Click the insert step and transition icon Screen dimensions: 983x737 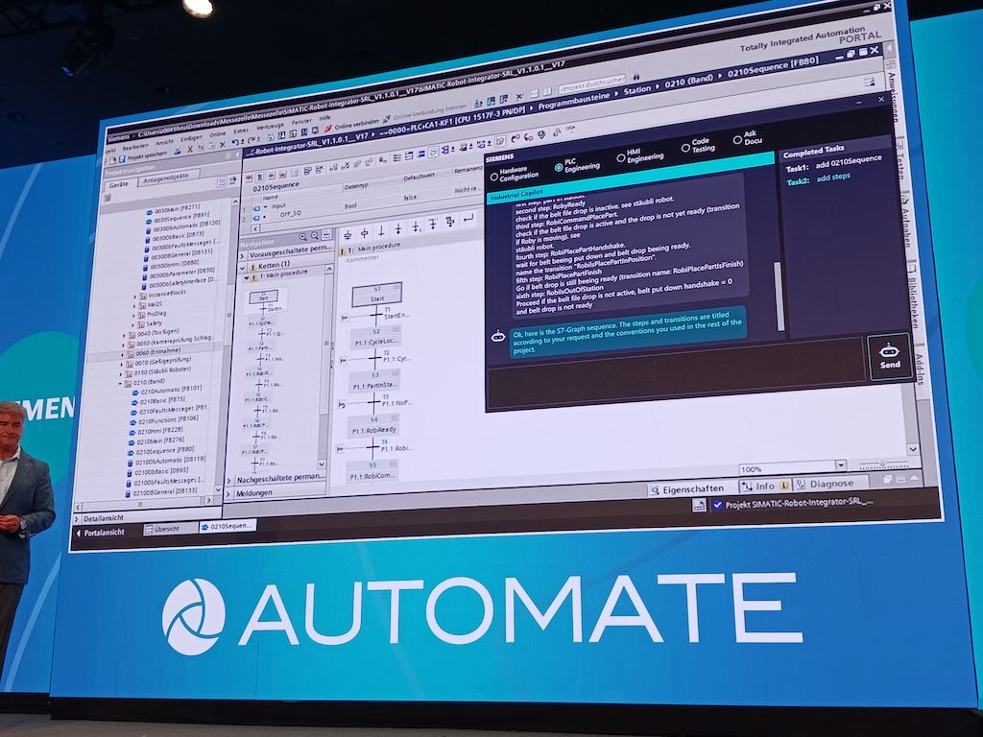(x=348, y=236)
